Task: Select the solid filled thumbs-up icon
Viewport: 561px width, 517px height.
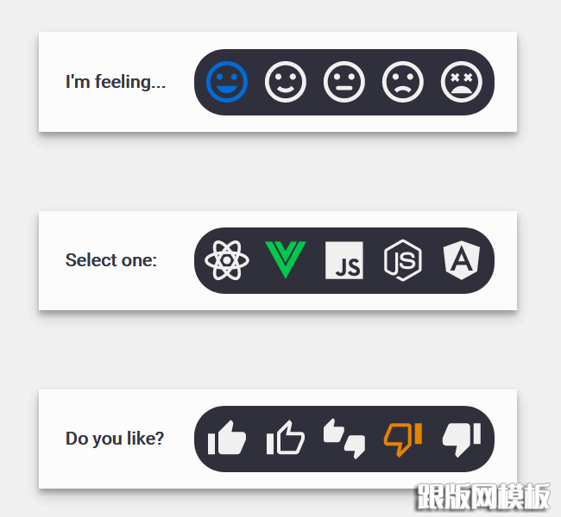Action: 227,438
